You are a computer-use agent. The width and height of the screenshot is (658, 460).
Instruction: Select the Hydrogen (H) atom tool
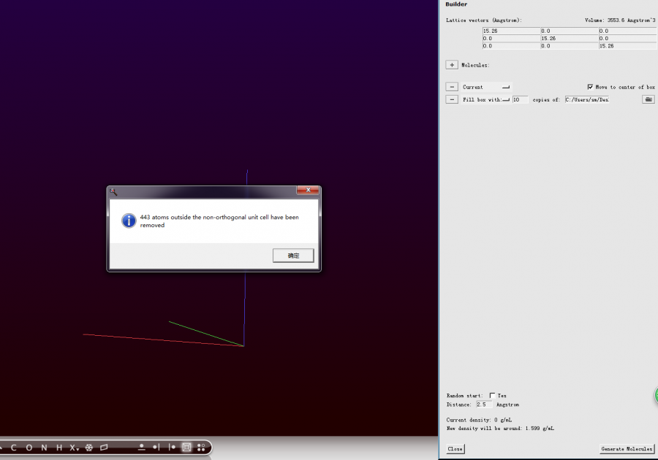59,448
